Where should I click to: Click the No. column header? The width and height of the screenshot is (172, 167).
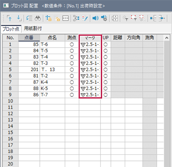click(10, 38)
